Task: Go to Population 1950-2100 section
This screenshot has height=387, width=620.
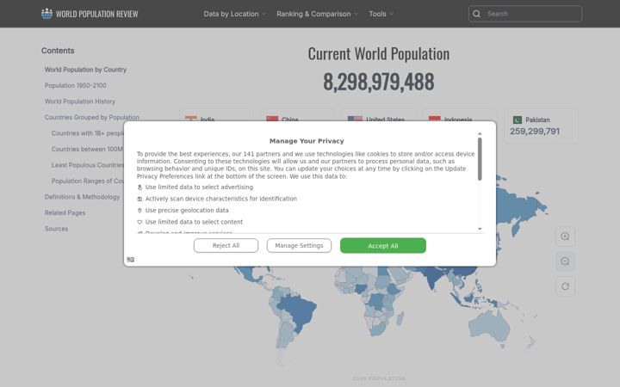Action: (x=75, y=85)
